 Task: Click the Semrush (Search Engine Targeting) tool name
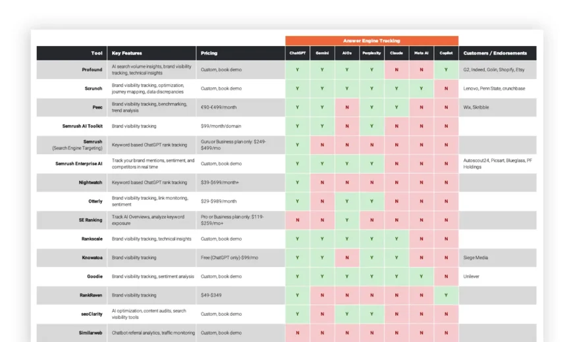(78, 145)
